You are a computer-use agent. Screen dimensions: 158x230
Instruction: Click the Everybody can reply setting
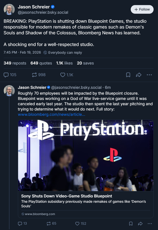coord(63,52)
